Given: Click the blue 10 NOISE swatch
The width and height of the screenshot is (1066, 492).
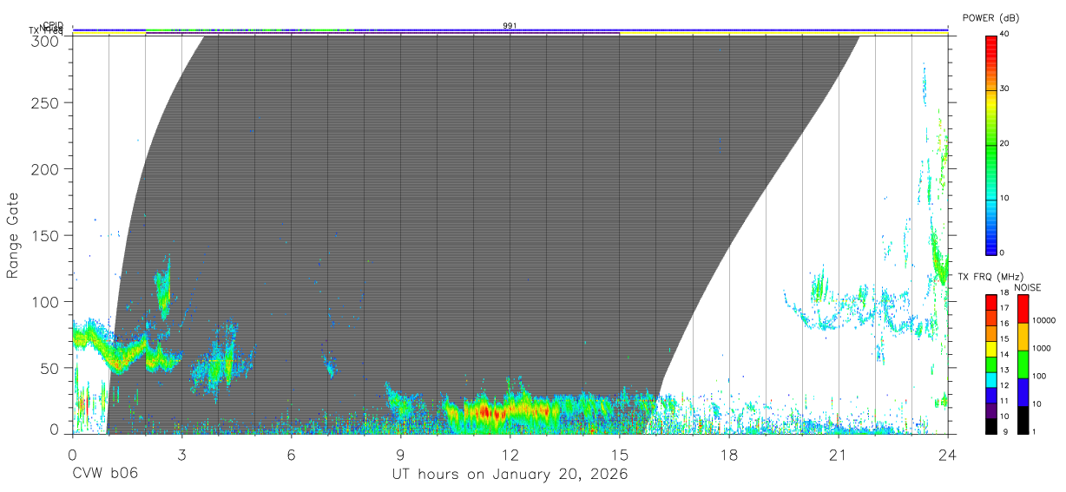Looking at the screenshot, I should pyautogui.click(x=1023, y=392).
